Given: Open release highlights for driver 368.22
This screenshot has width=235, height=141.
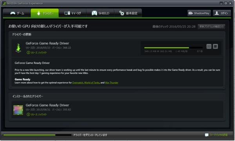Looking at the screenshot, I should coord(39,52).
